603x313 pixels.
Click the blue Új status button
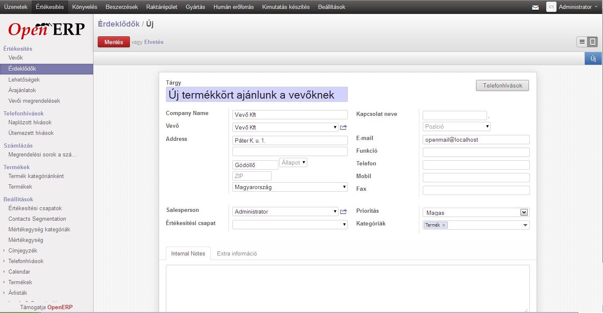coord(593,58)
